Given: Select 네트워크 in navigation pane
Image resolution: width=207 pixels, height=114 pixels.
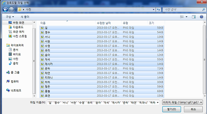Looking at the screenshot, I should (x=14, y=90).
